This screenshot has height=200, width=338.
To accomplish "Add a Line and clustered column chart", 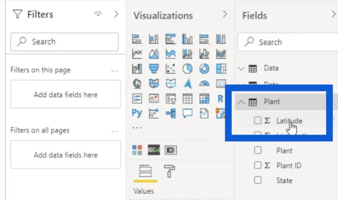I will (x=204, y=54).
